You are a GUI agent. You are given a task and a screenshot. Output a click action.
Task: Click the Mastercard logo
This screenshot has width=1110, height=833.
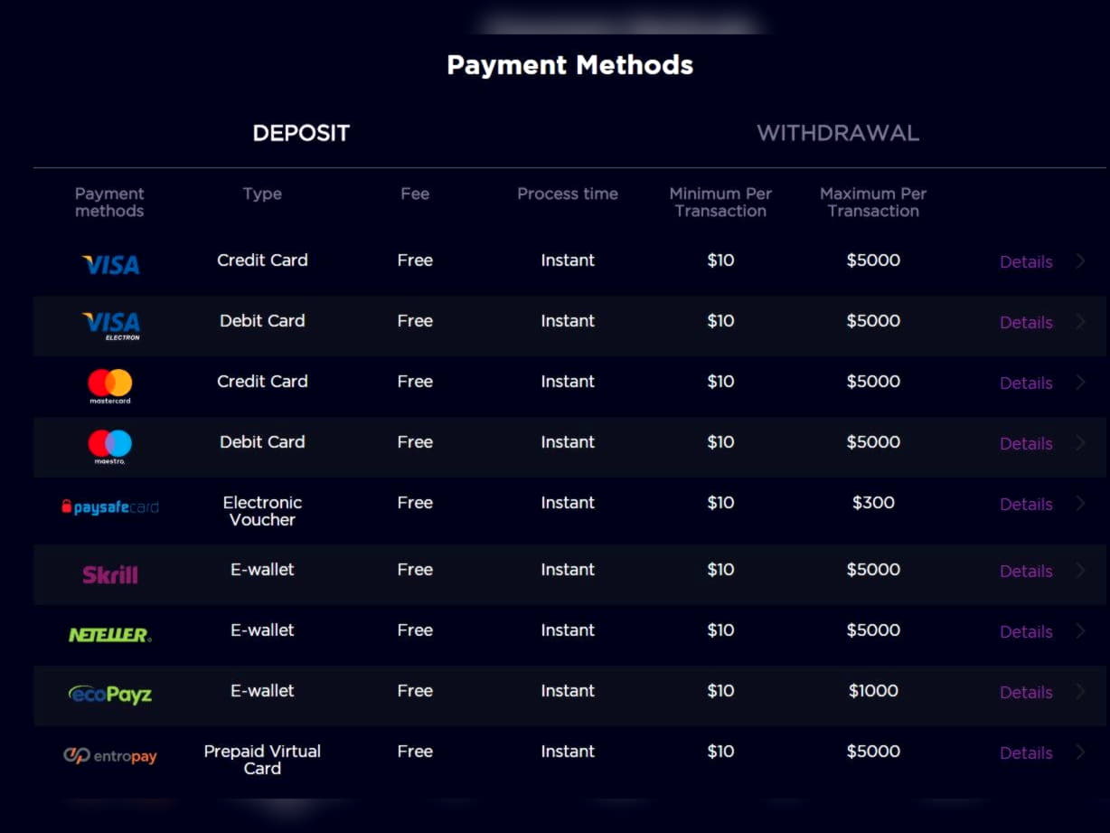[110, 386]
